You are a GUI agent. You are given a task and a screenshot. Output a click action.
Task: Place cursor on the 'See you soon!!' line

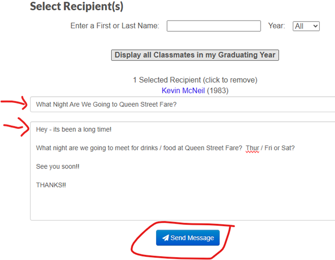tap(58, 166)
